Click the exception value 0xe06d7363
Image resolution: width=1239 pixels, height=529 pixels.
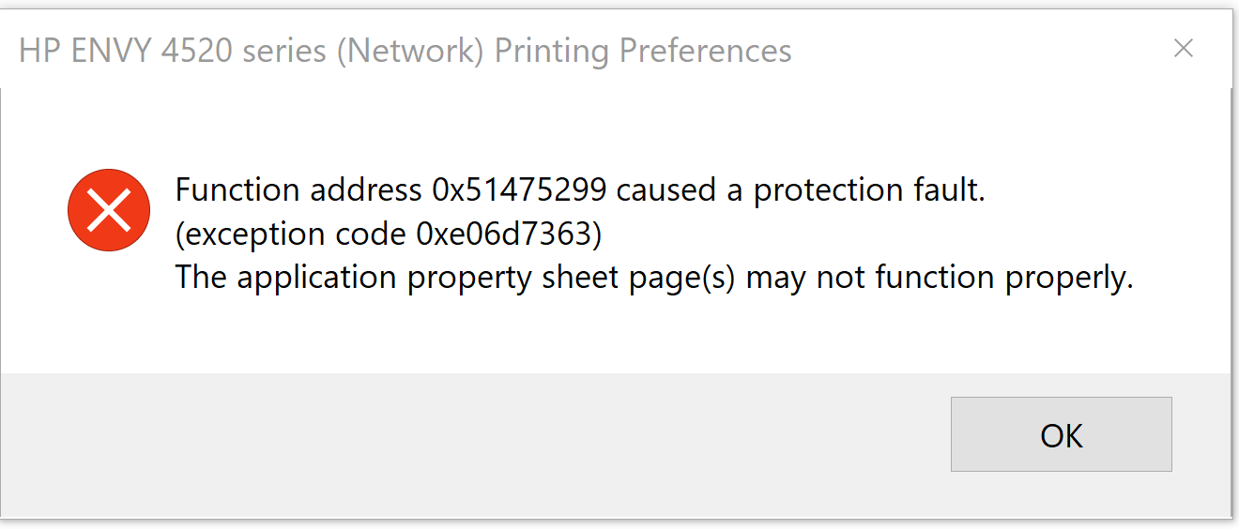509,234
